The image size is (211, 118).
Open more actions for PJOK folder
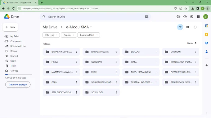point(116,72)
